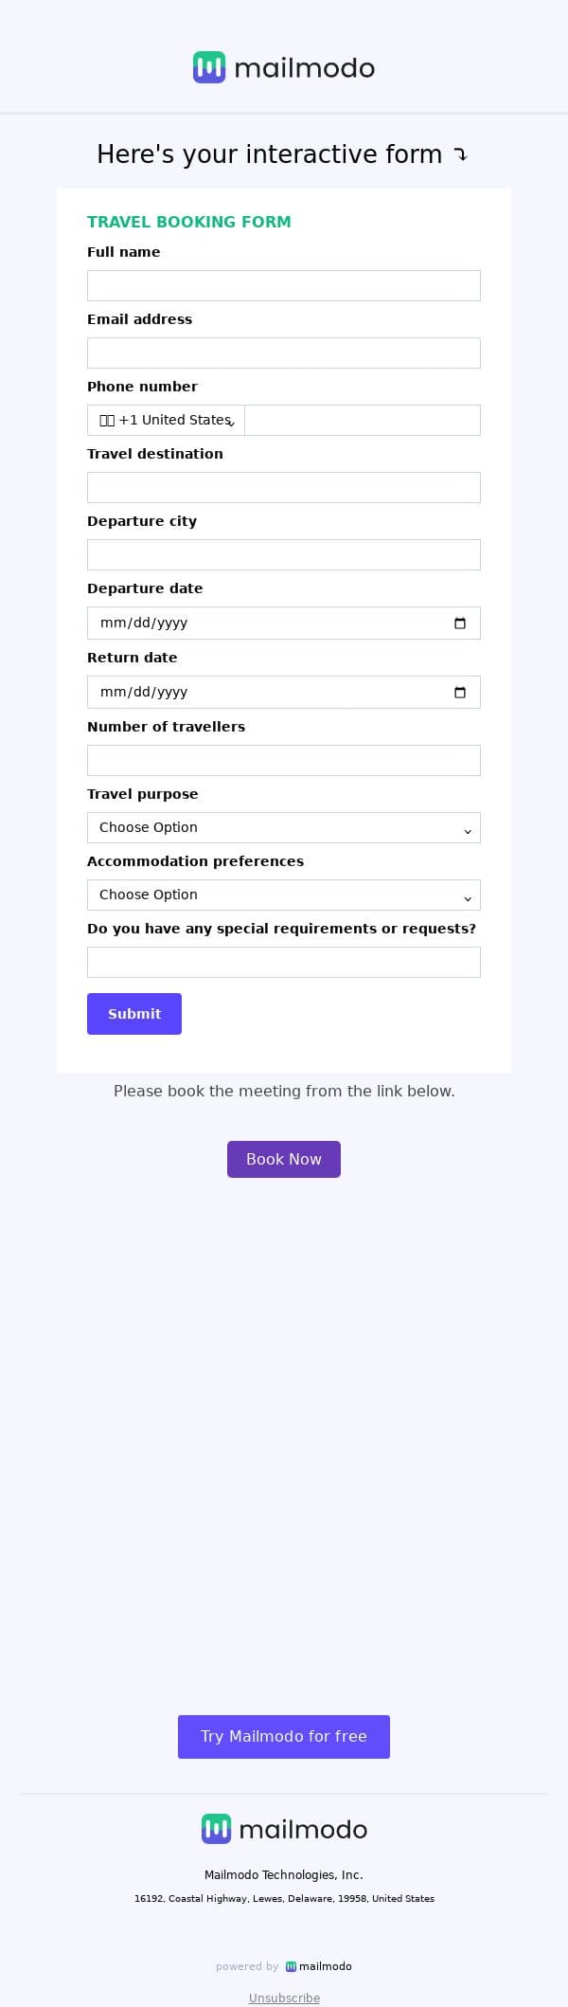Click the Departure date mm/dd/yyyy text
568x2007 pixels.
click(144, 624)
